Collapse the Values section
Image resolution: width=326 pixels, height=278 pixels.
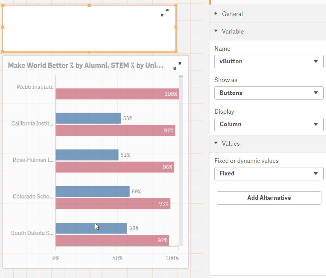[231, 143]
